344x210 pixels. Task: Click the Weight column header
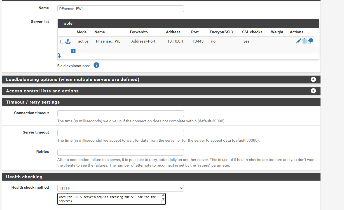tap(277, 32)
